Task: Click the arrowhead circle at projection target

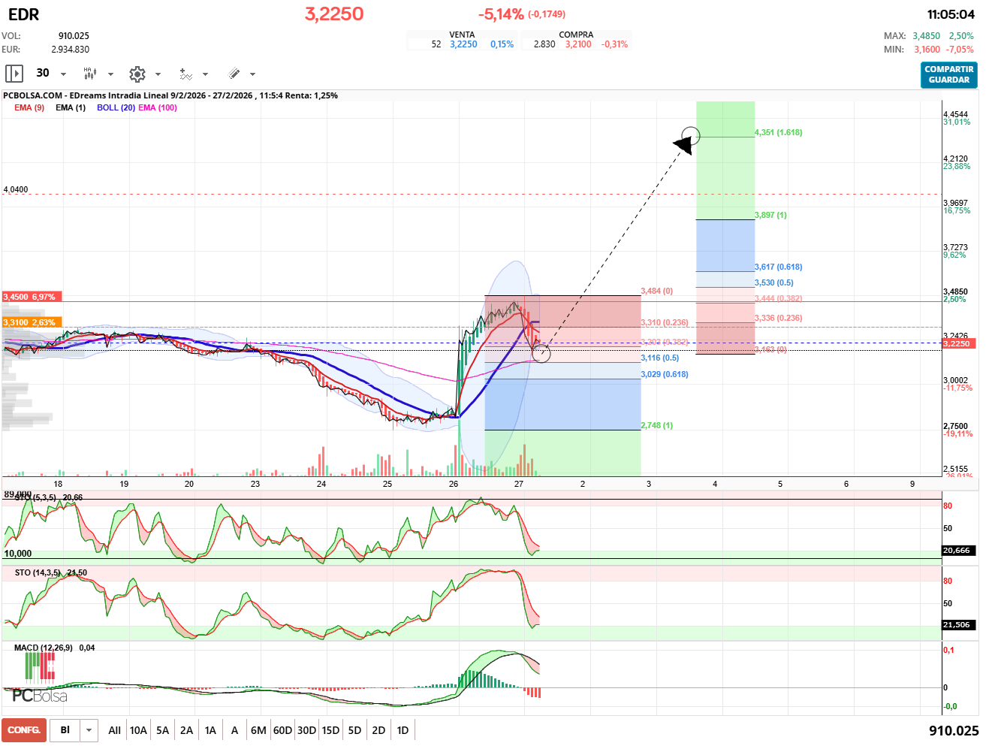Action: 691,136
